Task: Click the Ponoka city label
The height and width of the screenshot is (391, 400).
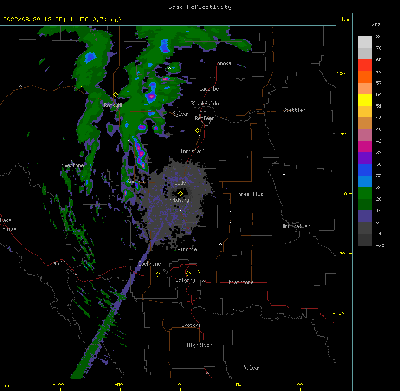Action: pos(223,63)
